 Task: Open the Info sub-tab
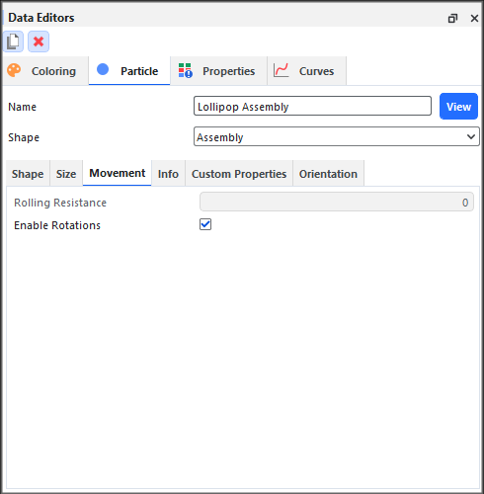click(168, 174)
